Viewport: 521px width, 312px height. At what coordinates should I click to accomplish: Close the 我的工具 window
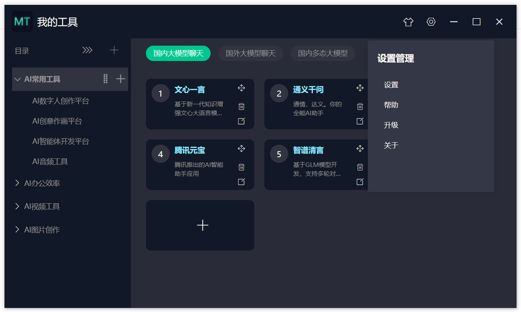(x=499, y=22)
